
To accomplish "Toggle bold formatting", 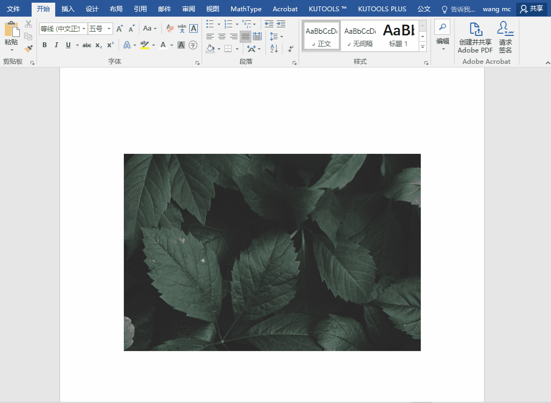I will click(x=44, y=45).
